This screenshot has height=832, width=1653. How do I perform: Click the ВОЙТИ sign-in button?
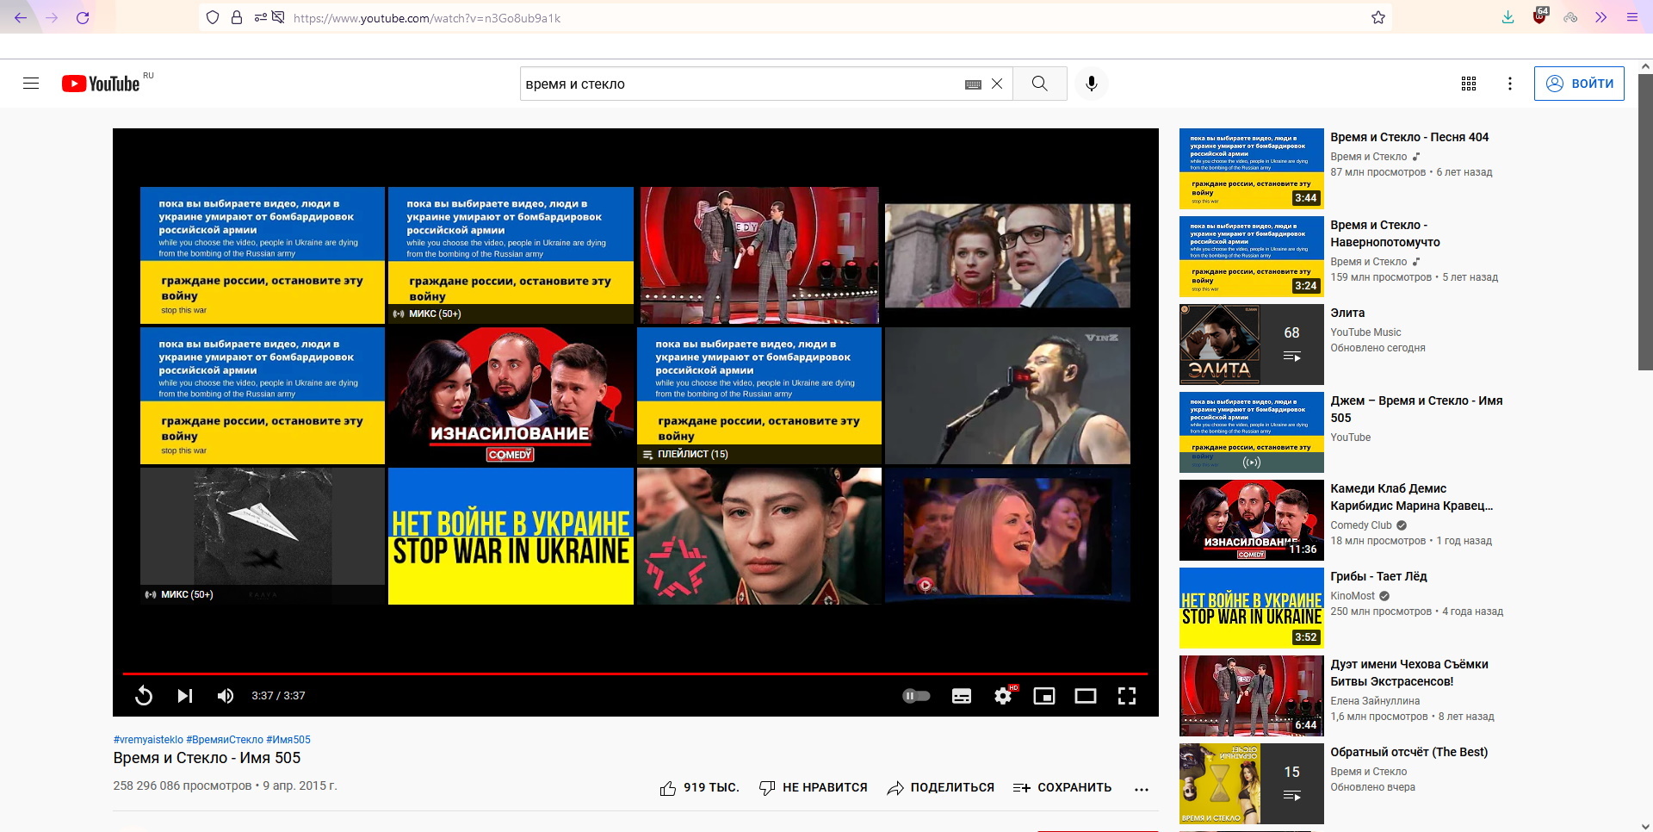pos(1579,84)
